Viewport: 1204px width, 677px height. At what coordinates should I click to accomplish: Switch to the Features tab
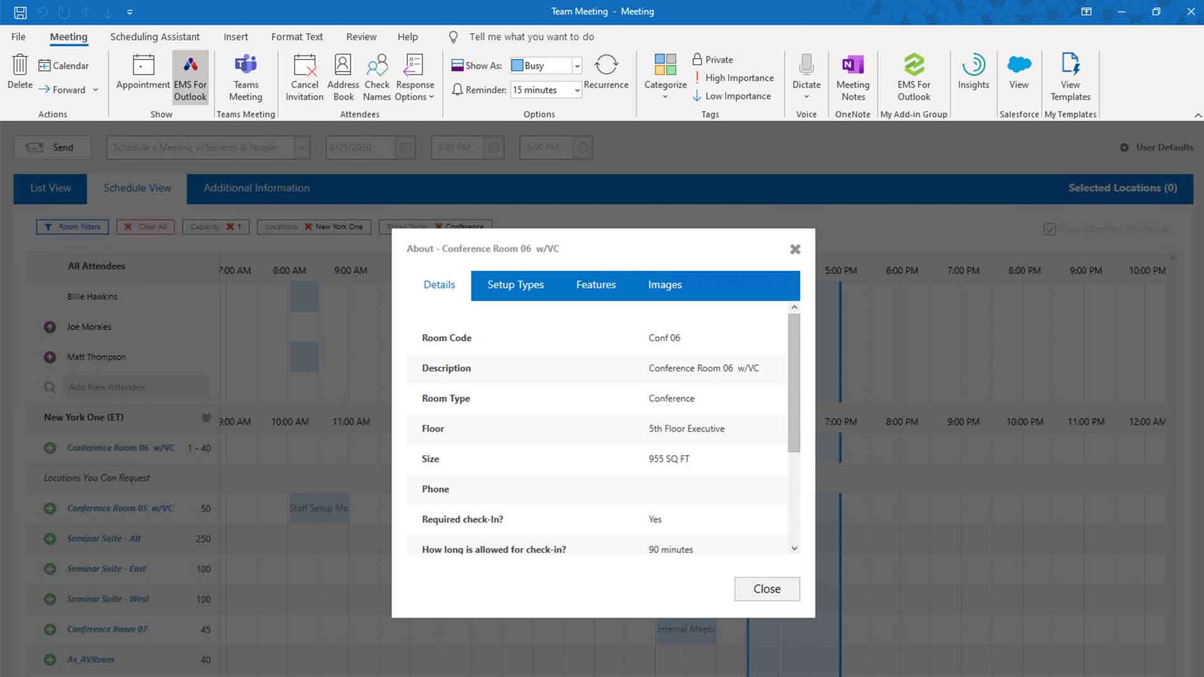point(595,285)
